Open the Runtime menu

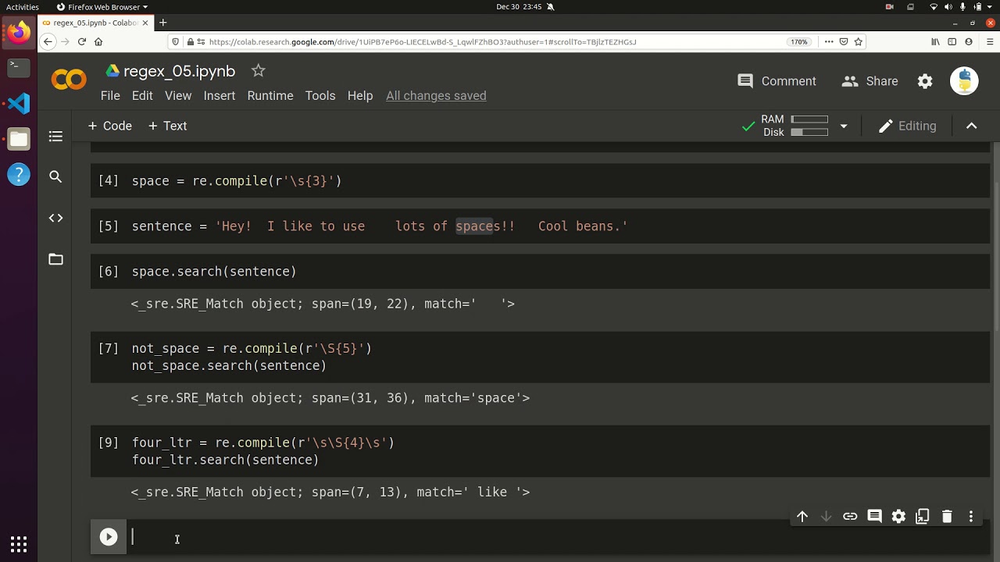pos(270,95)
